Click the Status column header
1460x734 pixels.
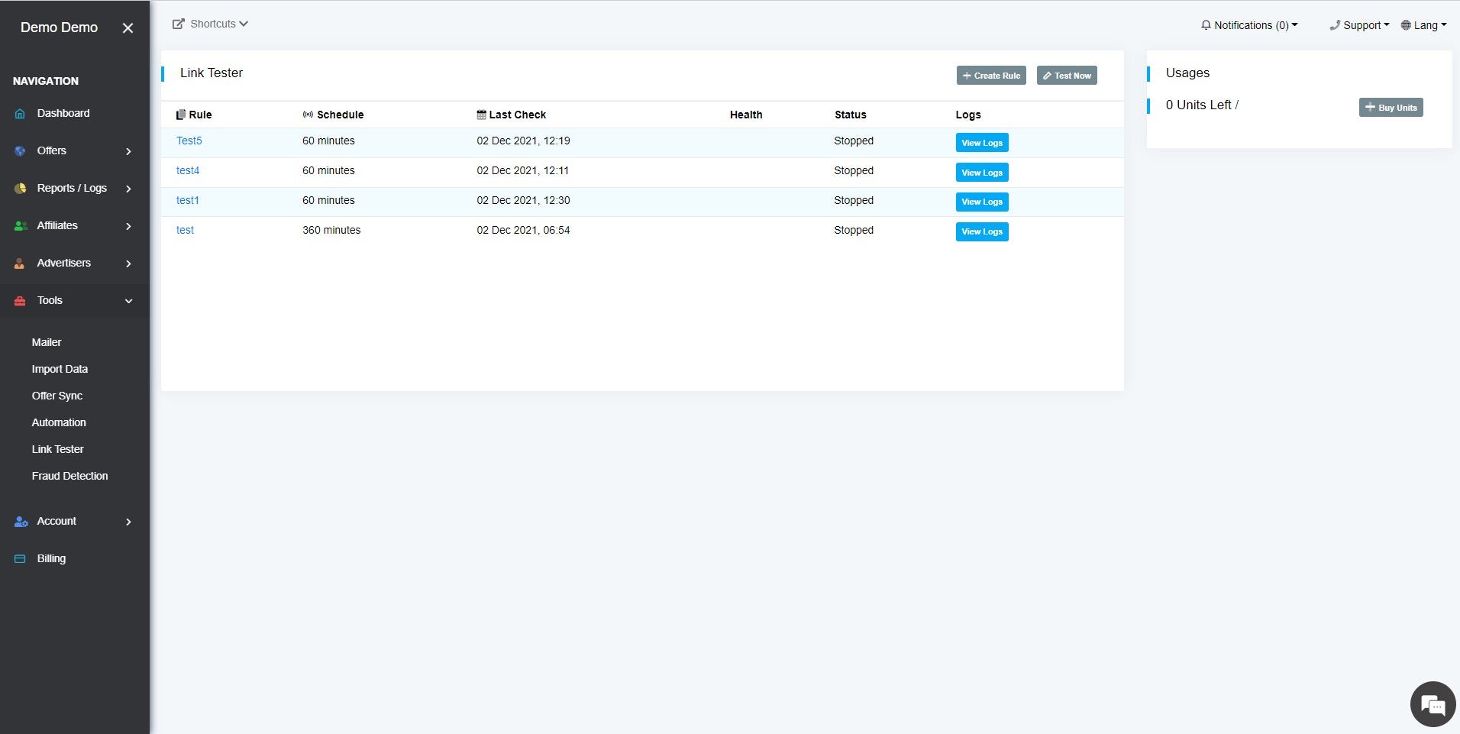tap(851, 115)
